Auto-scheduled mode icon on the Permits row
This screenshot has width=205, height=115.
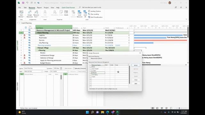[x=29, y=40]
